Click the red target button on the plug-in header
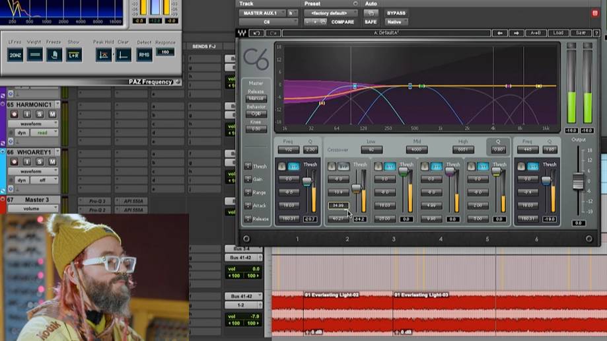 [595, 13]
